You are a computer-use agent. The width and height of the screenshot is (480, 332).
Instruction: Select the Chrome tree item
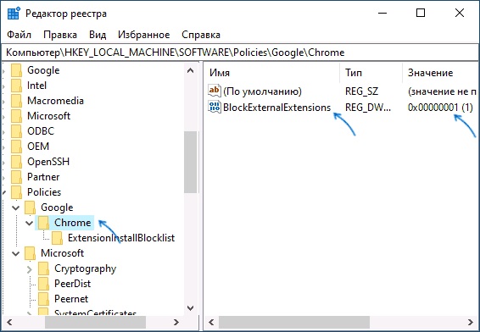coord(73,223)
